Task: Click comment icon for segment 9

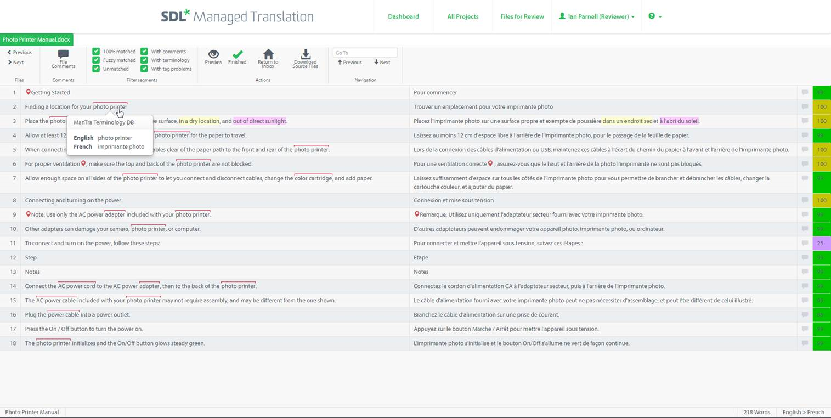Action: pyautogui.click(x=805, y=214)
